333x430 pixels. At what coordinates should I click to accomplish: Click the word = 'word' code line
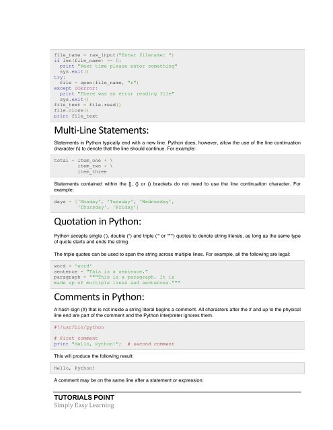coord(73,266)
